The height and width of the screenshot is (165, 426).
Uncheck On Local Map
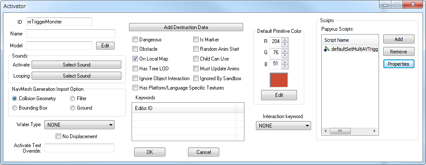[135, 58]
